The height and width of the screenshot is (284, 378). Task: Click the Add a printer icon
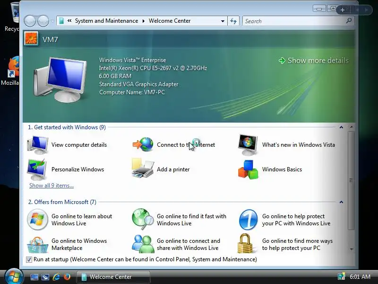pos(143,169)
